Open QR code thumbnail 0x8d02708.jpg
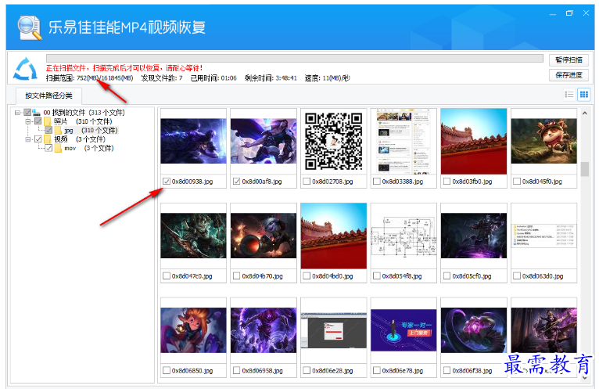This screenshot has width=599, height=389. pos(333,141)
